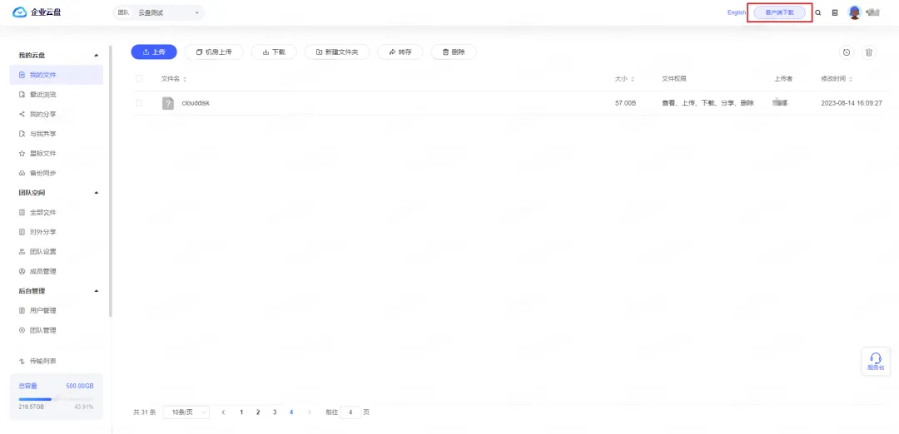Click the 下载 toolbar button
The image size is (899, 434).
(274, 52)
